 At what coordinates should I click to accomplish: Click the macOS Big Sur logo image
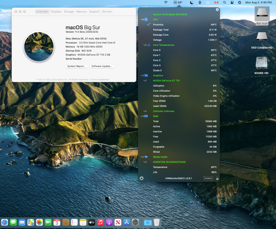39,46
